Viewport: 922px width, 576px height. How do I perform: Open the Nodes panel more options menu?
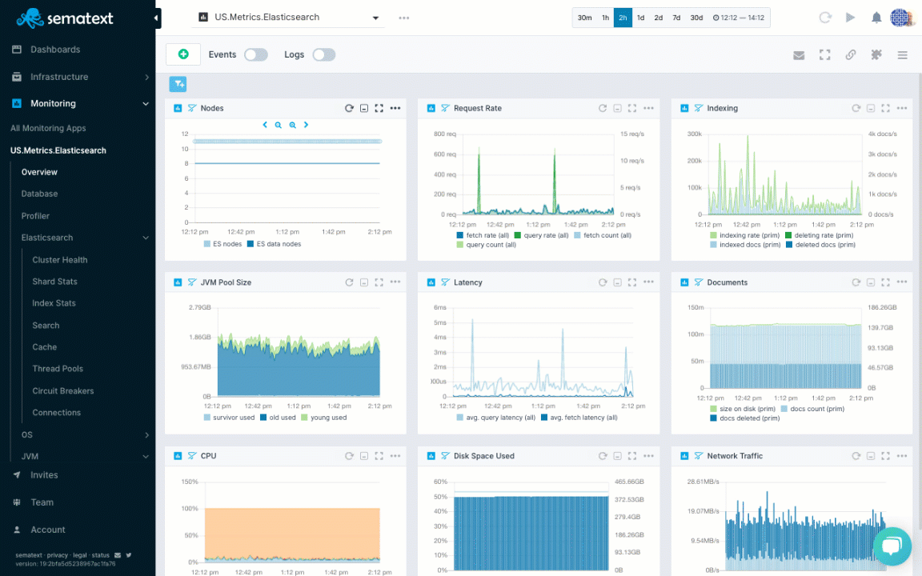(x=395, y=108)
